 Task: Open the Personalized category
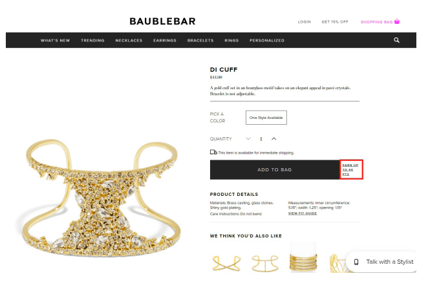(267, 40)
